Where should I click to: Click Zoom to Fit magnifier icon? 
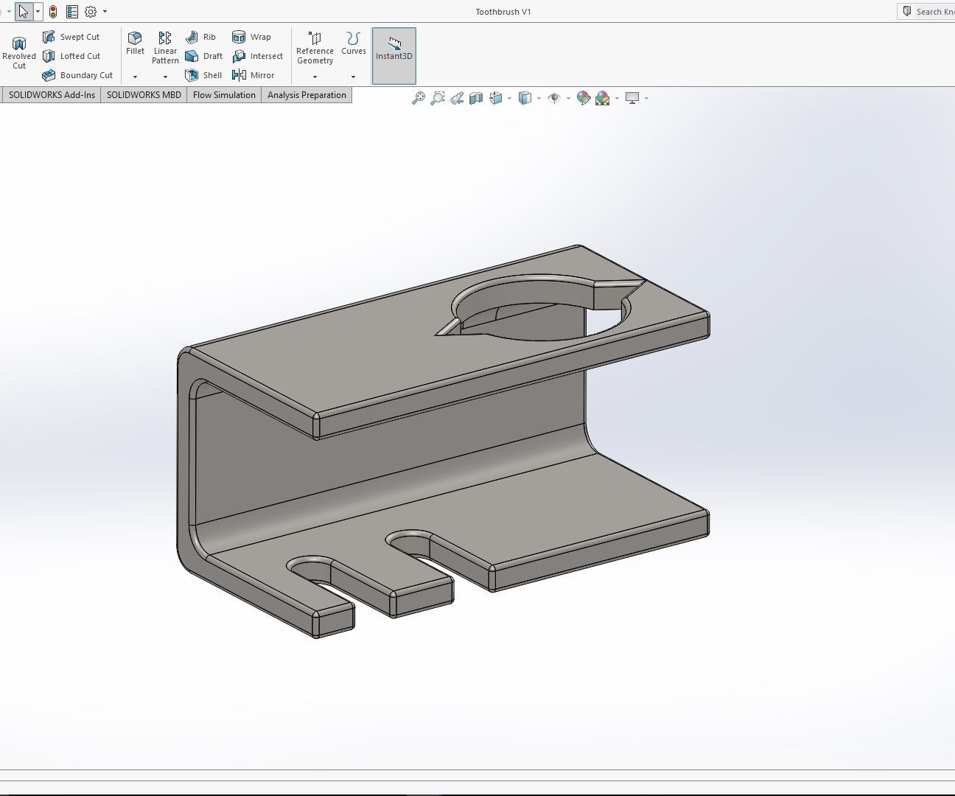[418, 98]
